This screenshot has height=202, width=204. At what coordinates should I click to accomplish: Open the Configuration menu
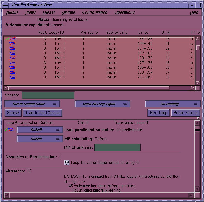95,12
